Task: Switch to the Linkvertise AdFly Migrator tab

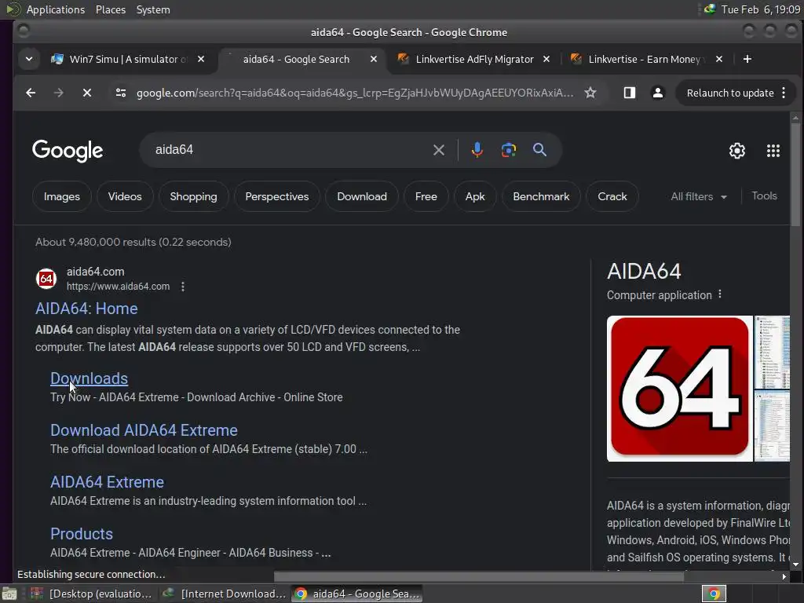Action: pos(466,59)
